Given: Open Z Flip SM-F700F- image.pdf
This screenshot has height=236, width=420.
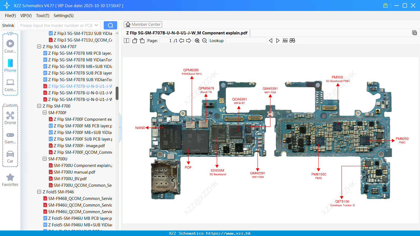Looking at the screenshot, I should click(x=77, y=146).
